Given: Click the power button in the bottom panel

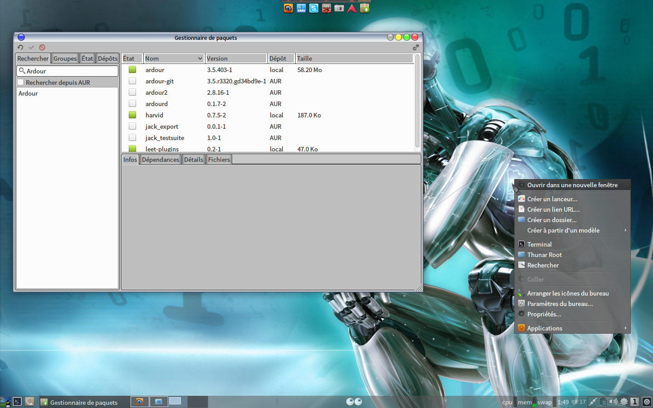Looking at the screenshot, I should (x=647, y=402).
